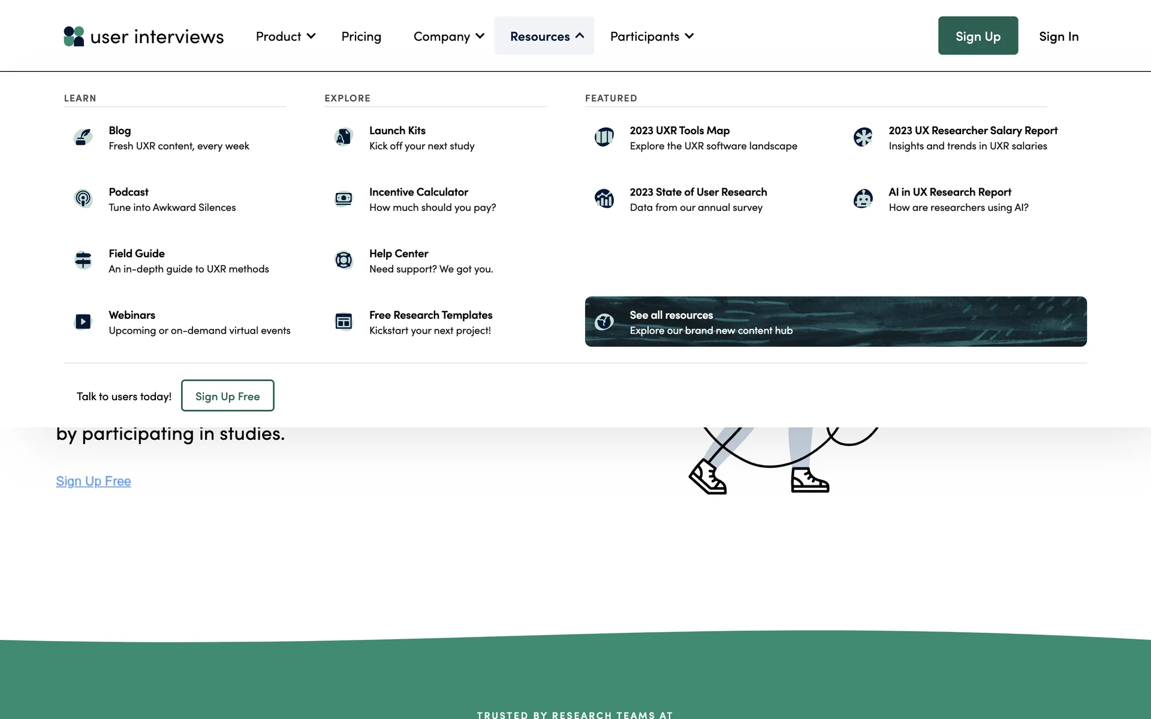Expand the Product dropdown menu
Screen dimensions: 1151x719
click(x=285, y=37)
